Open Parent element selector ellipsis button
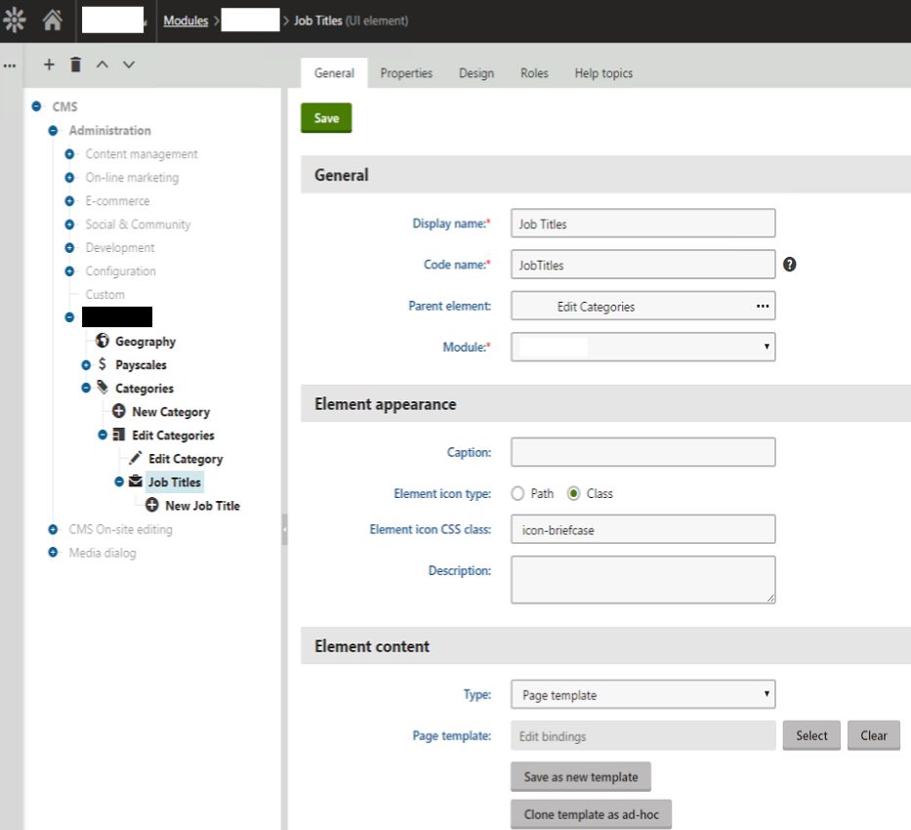The width and height of the screenshot is (911, 830). click(763, 306)
